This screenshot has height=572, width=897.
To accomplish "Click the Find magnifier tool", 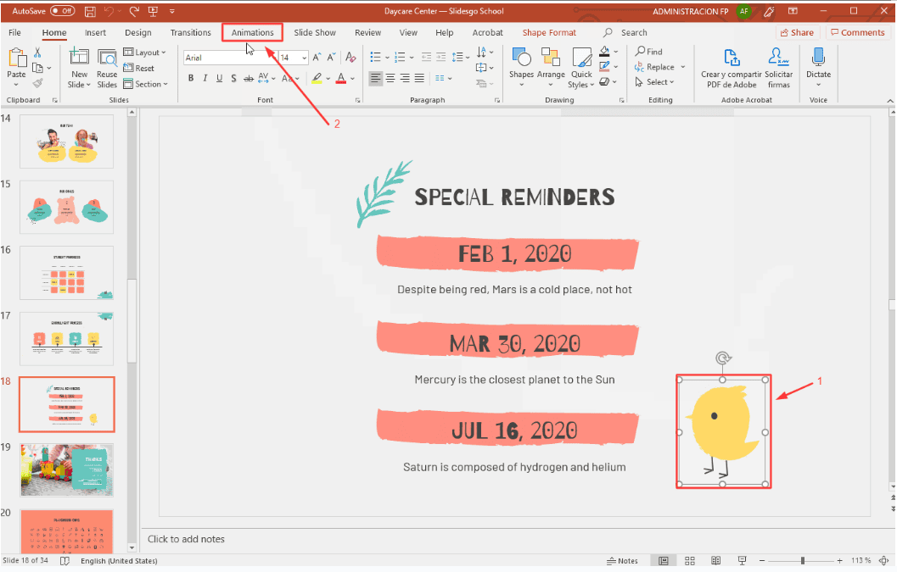I will point(648,52).
